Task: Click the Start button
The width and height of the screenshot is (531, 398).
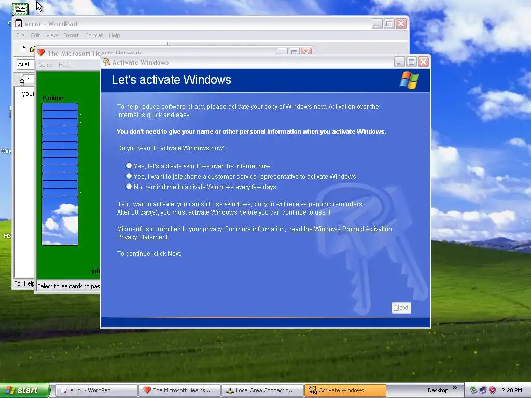Action: (25, 390)
